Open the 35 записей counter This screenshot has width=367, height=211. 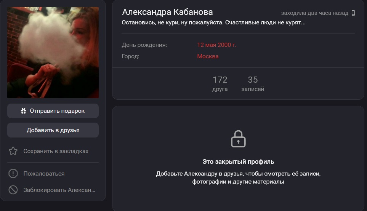253,84
